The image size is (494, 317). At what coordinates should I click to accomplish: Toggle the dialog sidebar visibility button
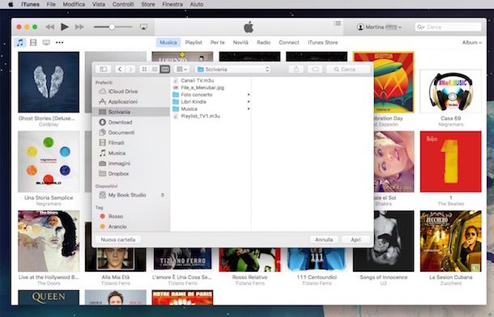click(x=104, y=70)
